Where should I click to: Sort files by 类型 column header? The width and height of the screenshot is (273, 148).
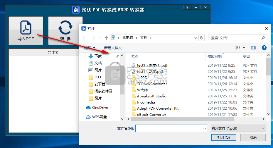pyautogui.click(x=246, y=56)
